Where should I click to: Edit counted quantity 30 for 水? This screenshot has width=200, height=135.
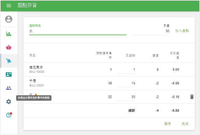(126, 97)
